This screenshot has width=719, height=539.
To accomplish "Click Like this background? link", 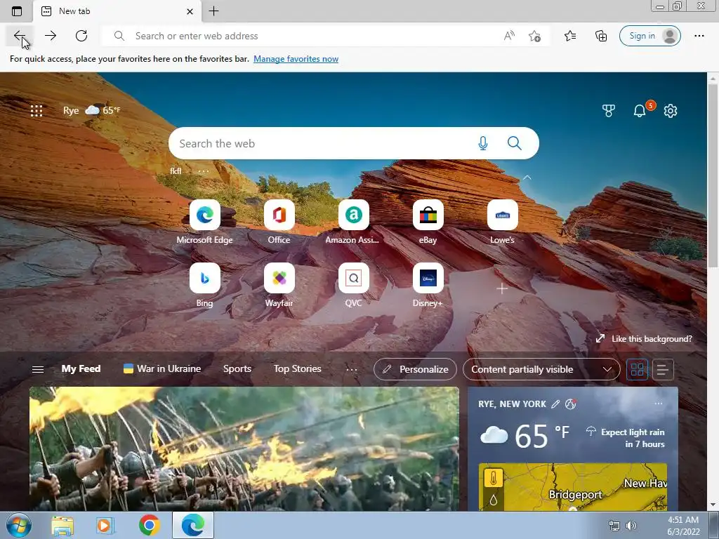I will tap(644, 339).
